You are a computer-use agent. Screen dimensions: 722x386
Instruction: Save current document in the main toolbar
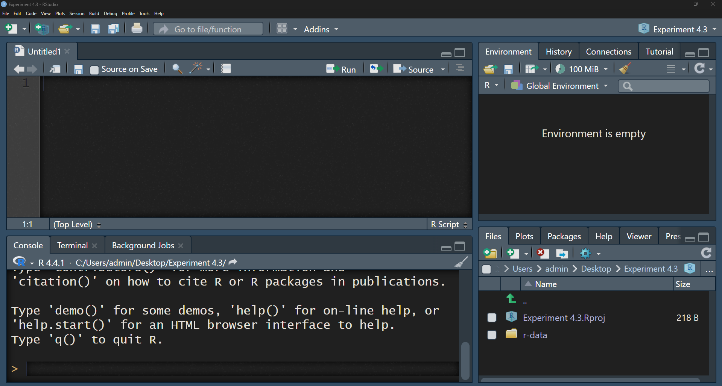click(95, 29)
